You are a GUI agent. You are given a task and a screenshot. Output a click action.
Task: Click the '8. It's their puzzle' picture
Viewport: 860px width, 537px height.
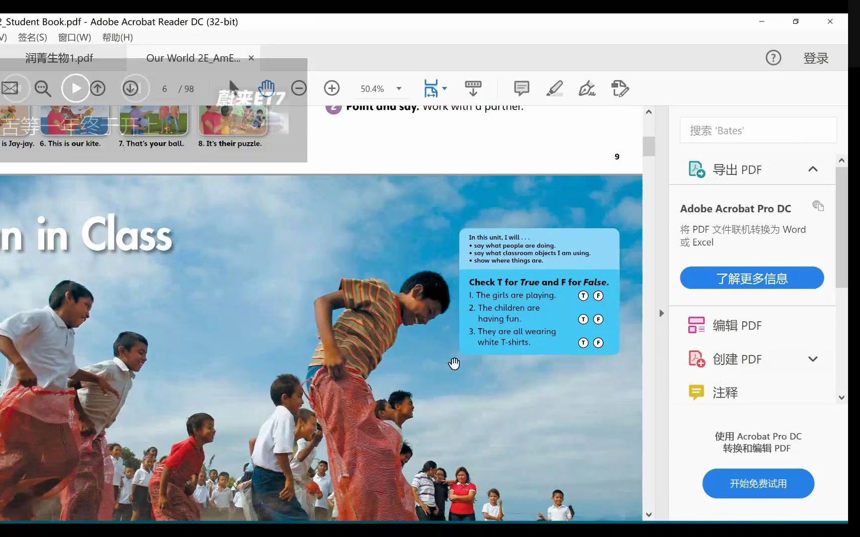233,120
